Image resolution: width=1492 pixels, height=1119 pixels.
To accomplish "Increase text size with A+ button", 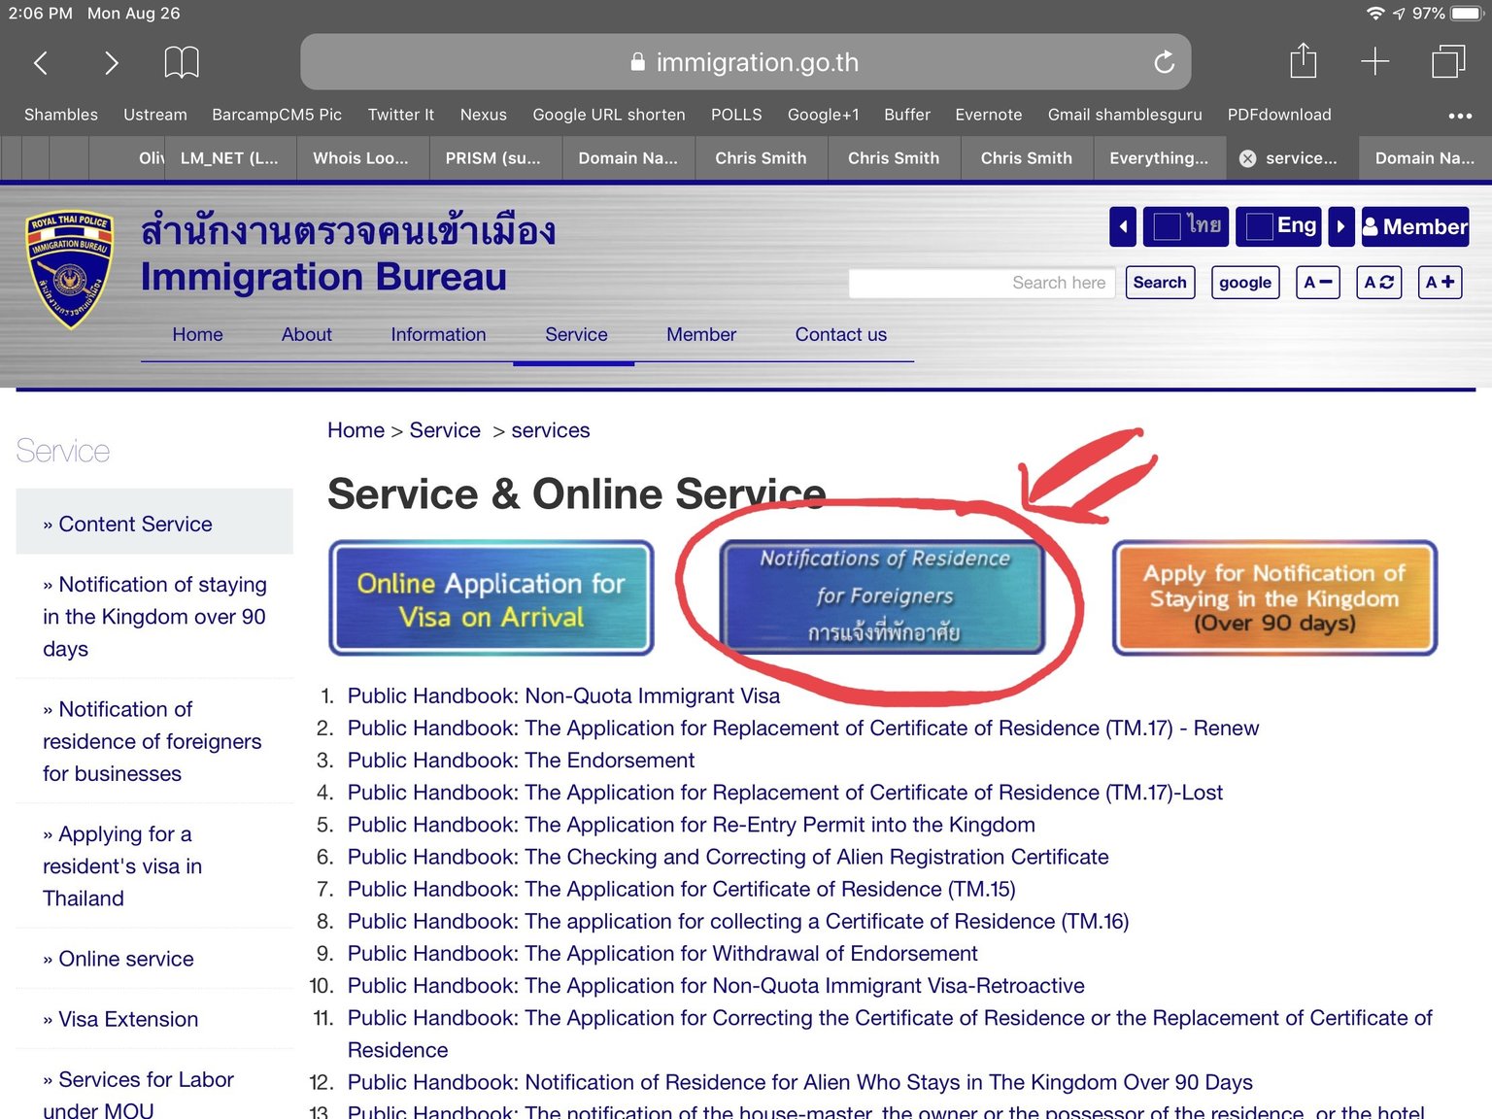I will pyautogui.click(x=1439, y=283).
